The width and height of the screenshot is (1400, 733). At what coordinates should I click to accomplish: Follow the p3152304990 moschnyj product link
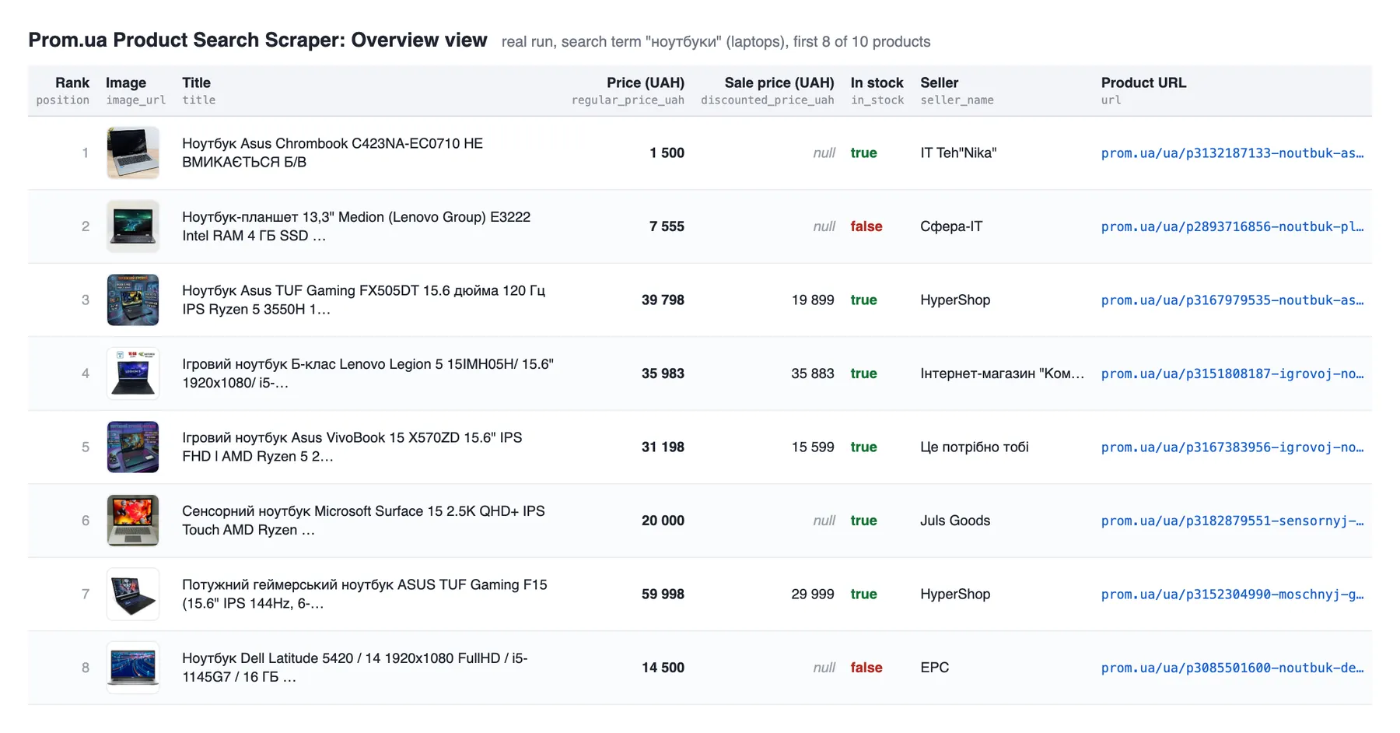[1232, 594]
